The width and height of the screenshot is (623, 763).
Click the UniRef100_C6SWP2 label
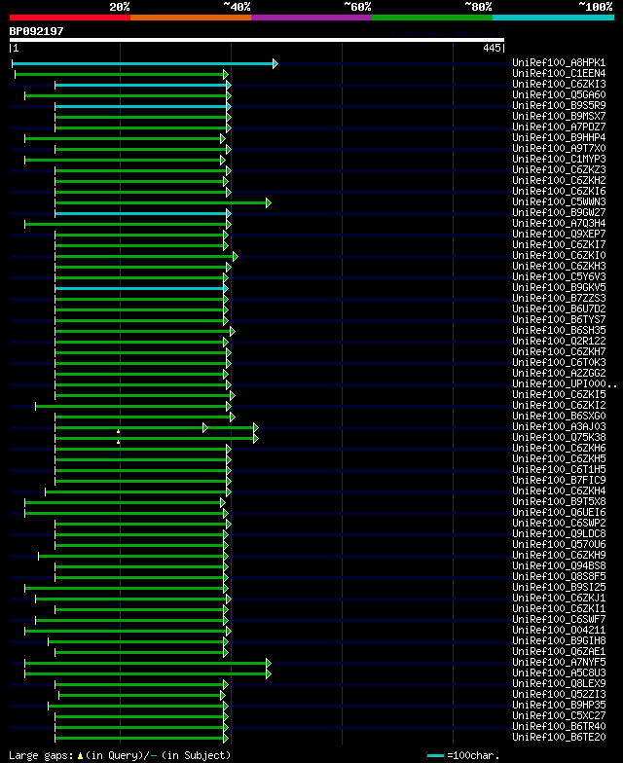pos(559,524)
